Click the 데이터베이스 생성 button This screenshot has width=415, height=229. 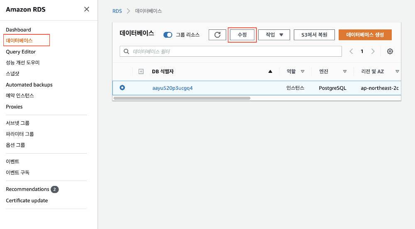point(365,35)
